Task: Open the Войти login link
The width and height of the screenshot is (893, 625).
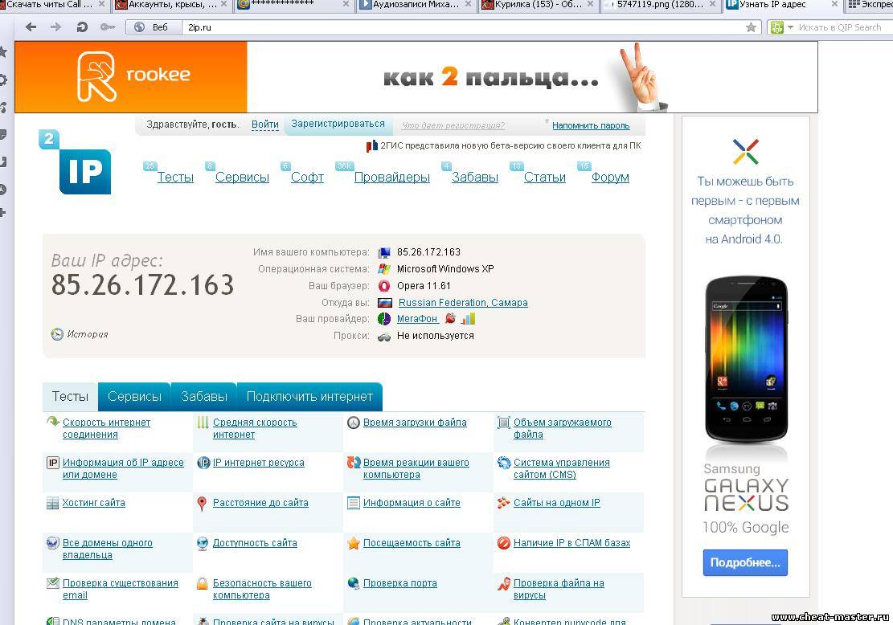Action: (x=264, y=125)
